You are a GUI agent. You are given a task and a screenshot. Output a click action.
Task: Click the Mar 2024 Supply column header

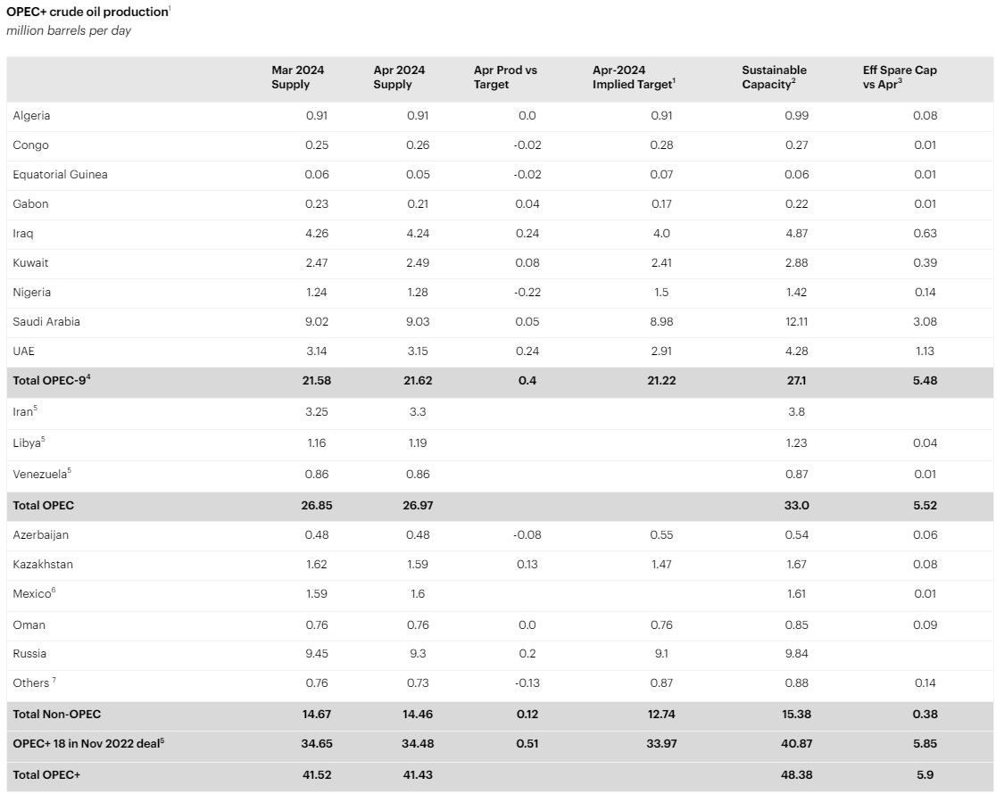(297, 78)
